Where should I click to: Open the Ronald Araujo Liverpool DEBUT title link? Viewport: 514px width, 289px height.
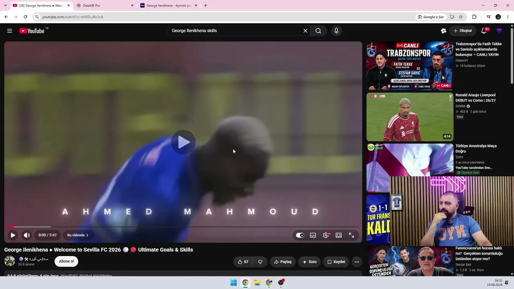click(x=475, y=98)
